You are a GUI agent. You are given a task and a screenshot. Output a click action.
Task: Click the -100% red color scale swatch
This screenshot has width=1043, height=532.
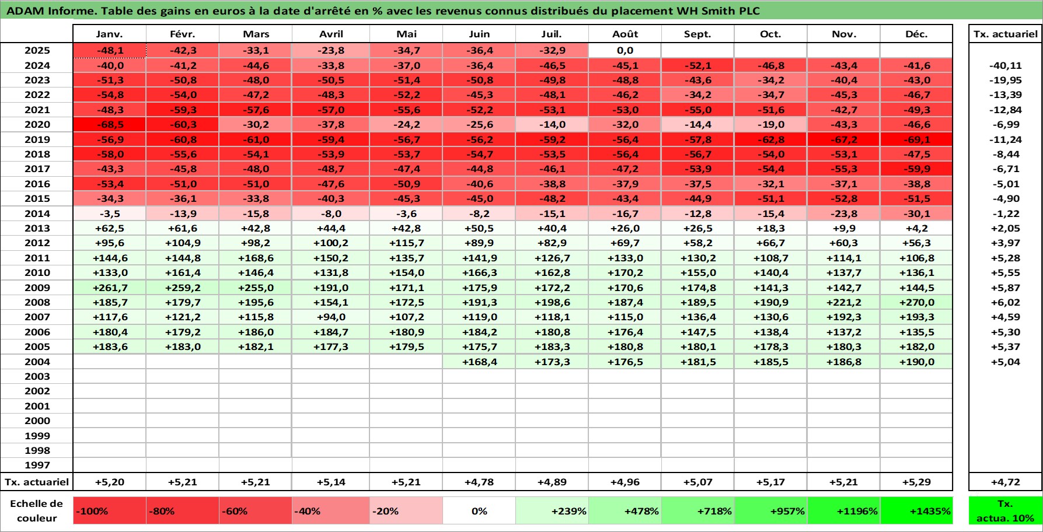point(109,511)
